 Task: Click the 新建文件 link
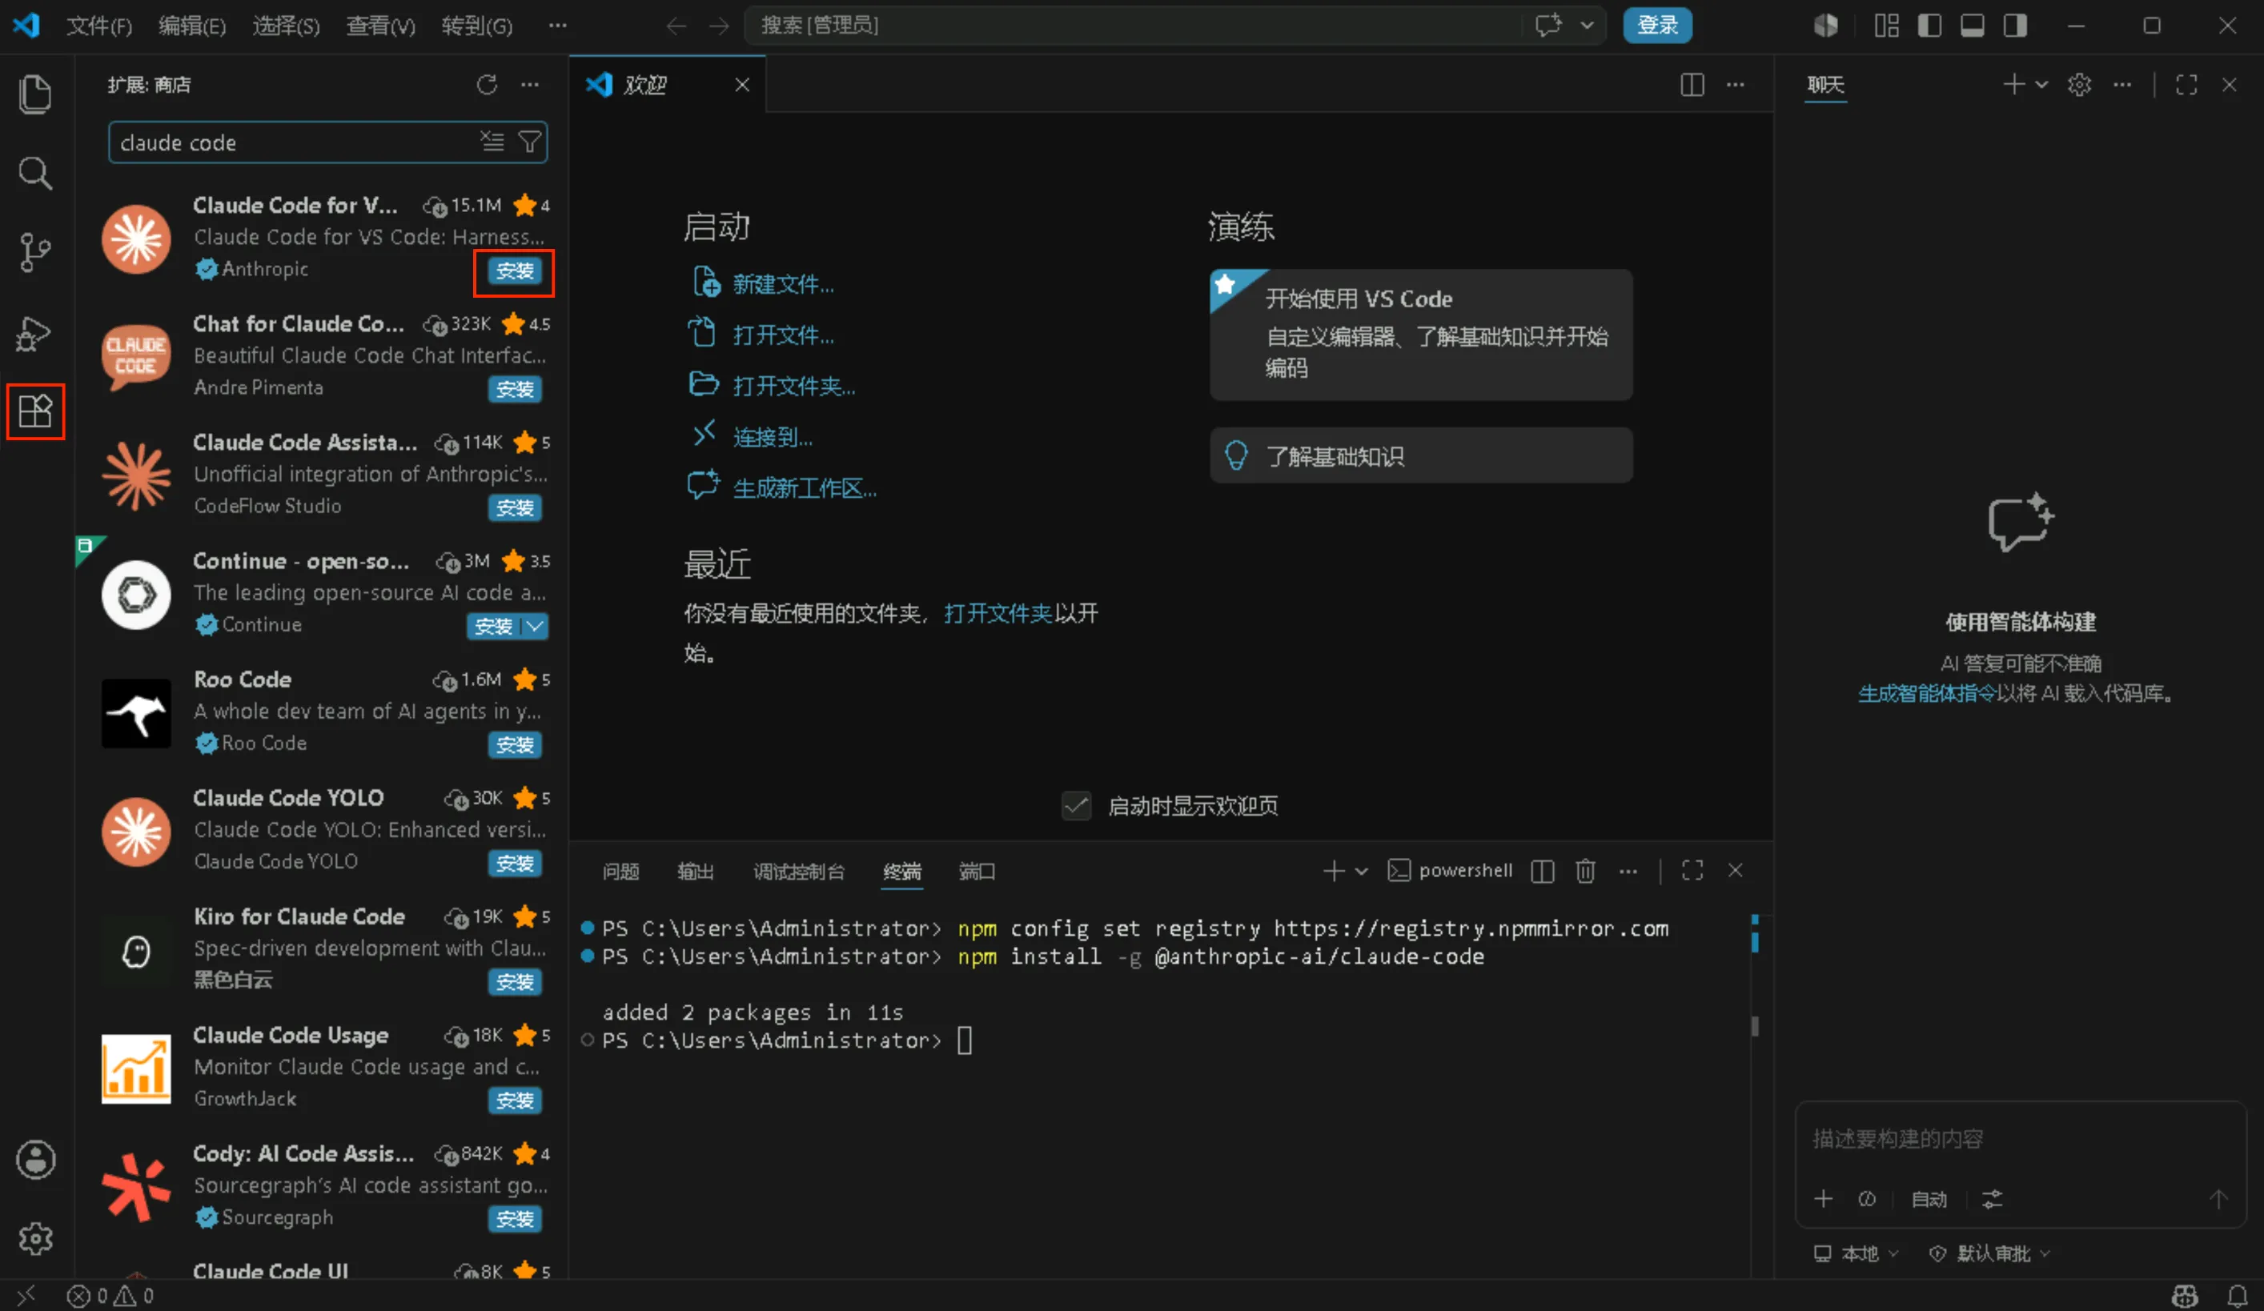(x=784, y=284)
